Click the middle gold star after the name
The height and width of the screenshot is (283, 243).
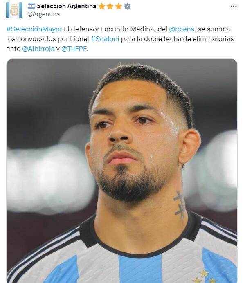(x=110, y=7)
